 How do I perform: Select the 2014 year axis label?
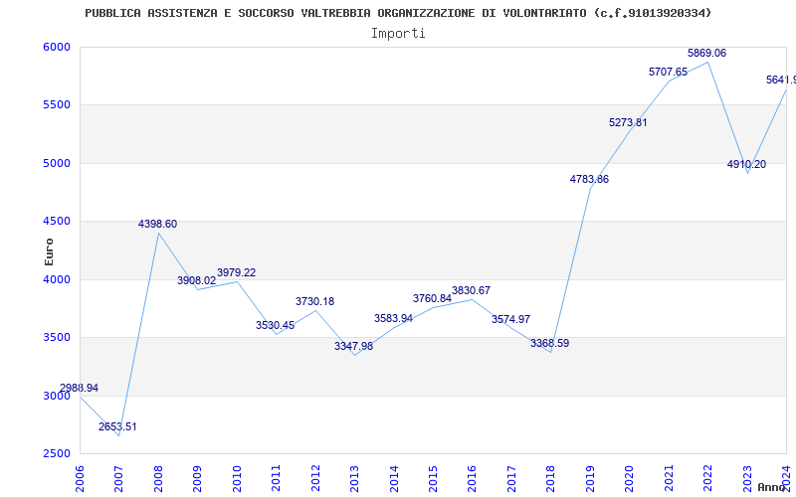click(394, 479)
